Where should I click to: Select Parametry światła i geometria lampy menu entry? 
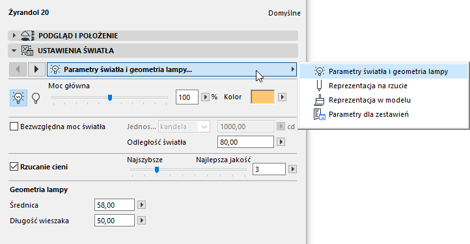click(x=383, y=71)
